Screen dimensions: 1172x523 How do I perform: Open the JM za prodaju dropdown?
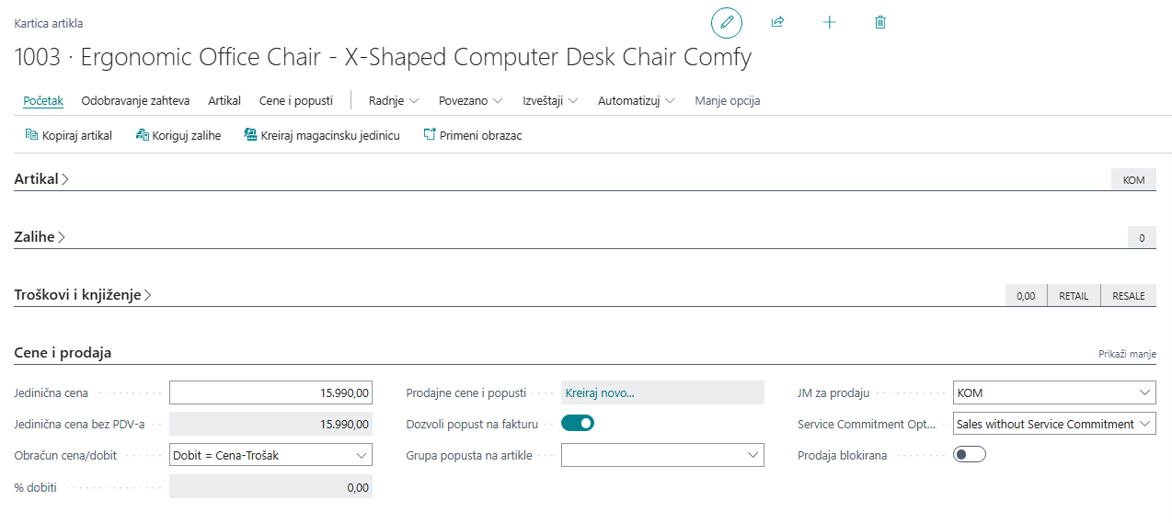pos(1054,393)
